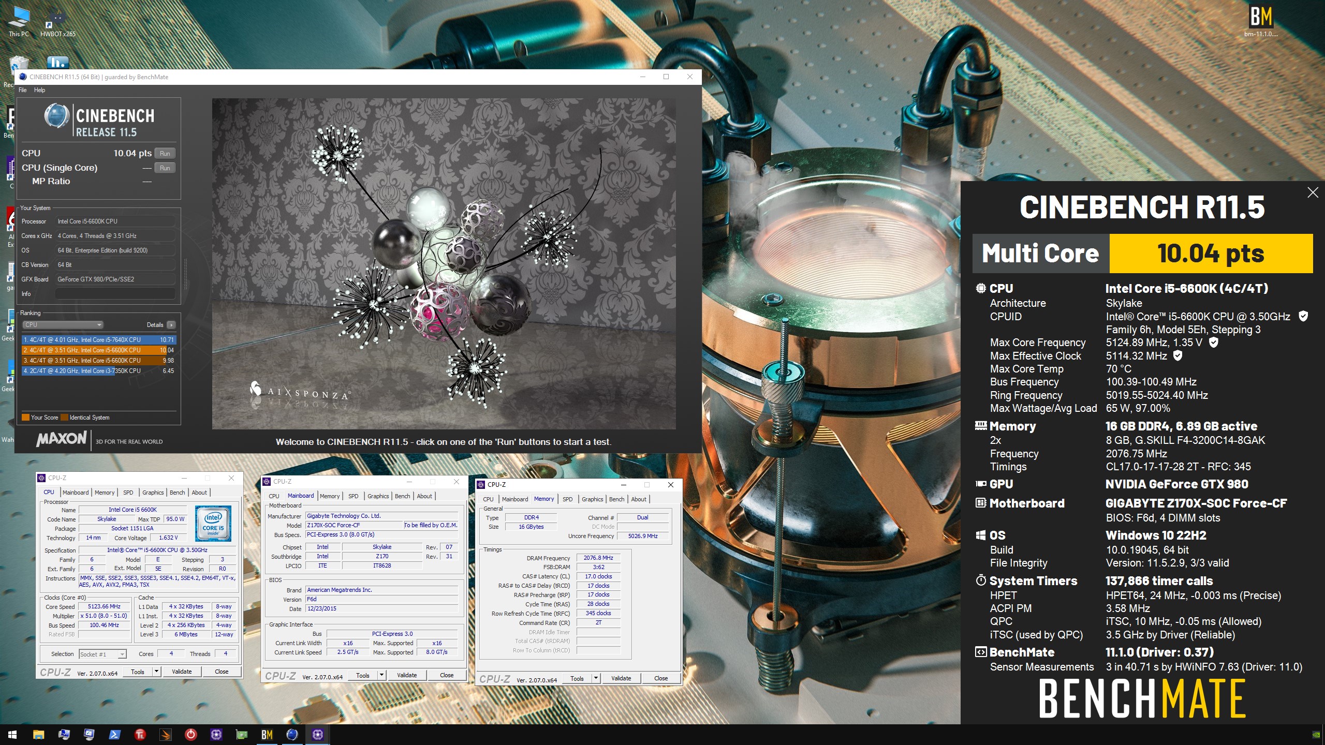Viewport: 1325px width, 745px height.
Task: Click Close button in CPU-Z CPU window
Action: (222, 672)
